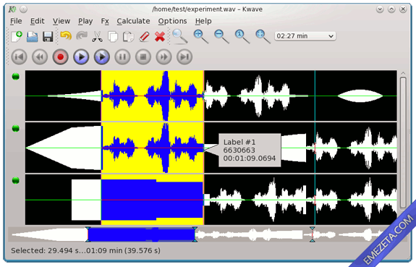Jump to end of signal button
Viewport: 416px width, 267px height.
184,56
